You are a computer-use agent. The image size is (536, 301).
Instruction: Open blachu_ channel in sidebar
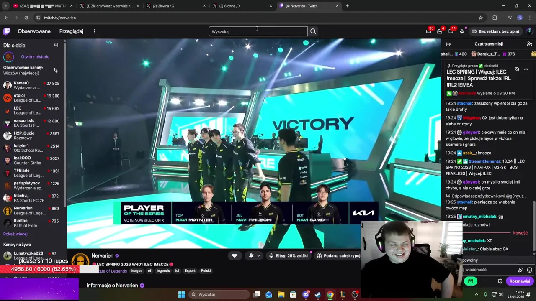click(31, 198)
